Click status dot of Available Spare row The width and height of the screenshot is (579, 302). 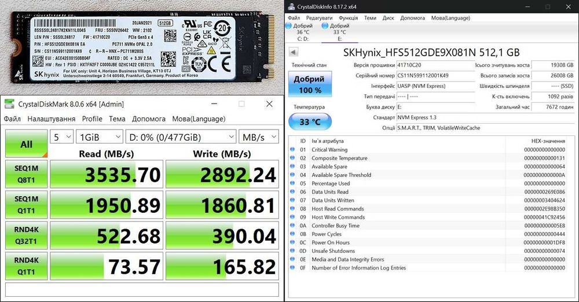[292, 167]
